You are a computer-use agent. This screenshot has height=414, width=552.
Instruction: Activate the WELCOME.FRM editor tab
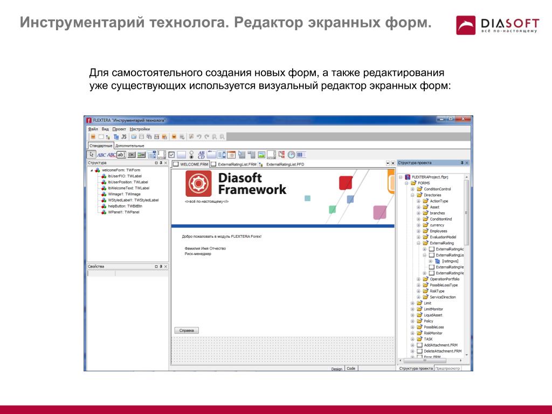point(191,164)
